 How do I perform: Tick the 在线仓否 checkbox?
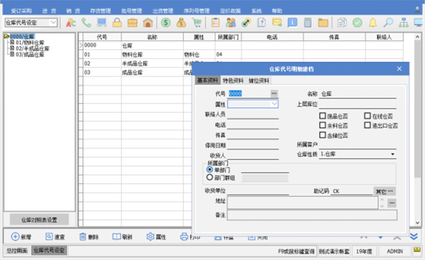tap(368, 116)
